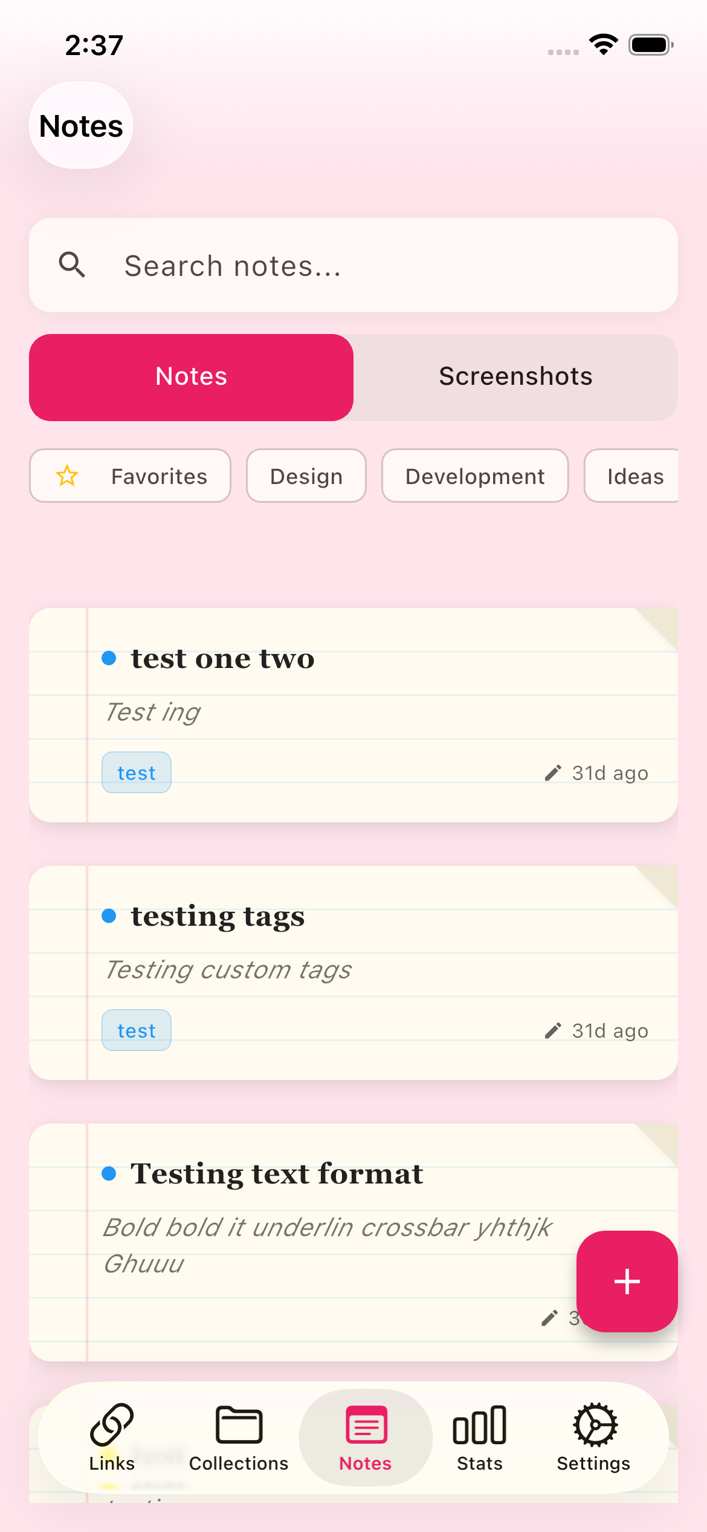Switch to the Screenshots tab
This screenshot has width=707, height=1532.
click(515, 376)
